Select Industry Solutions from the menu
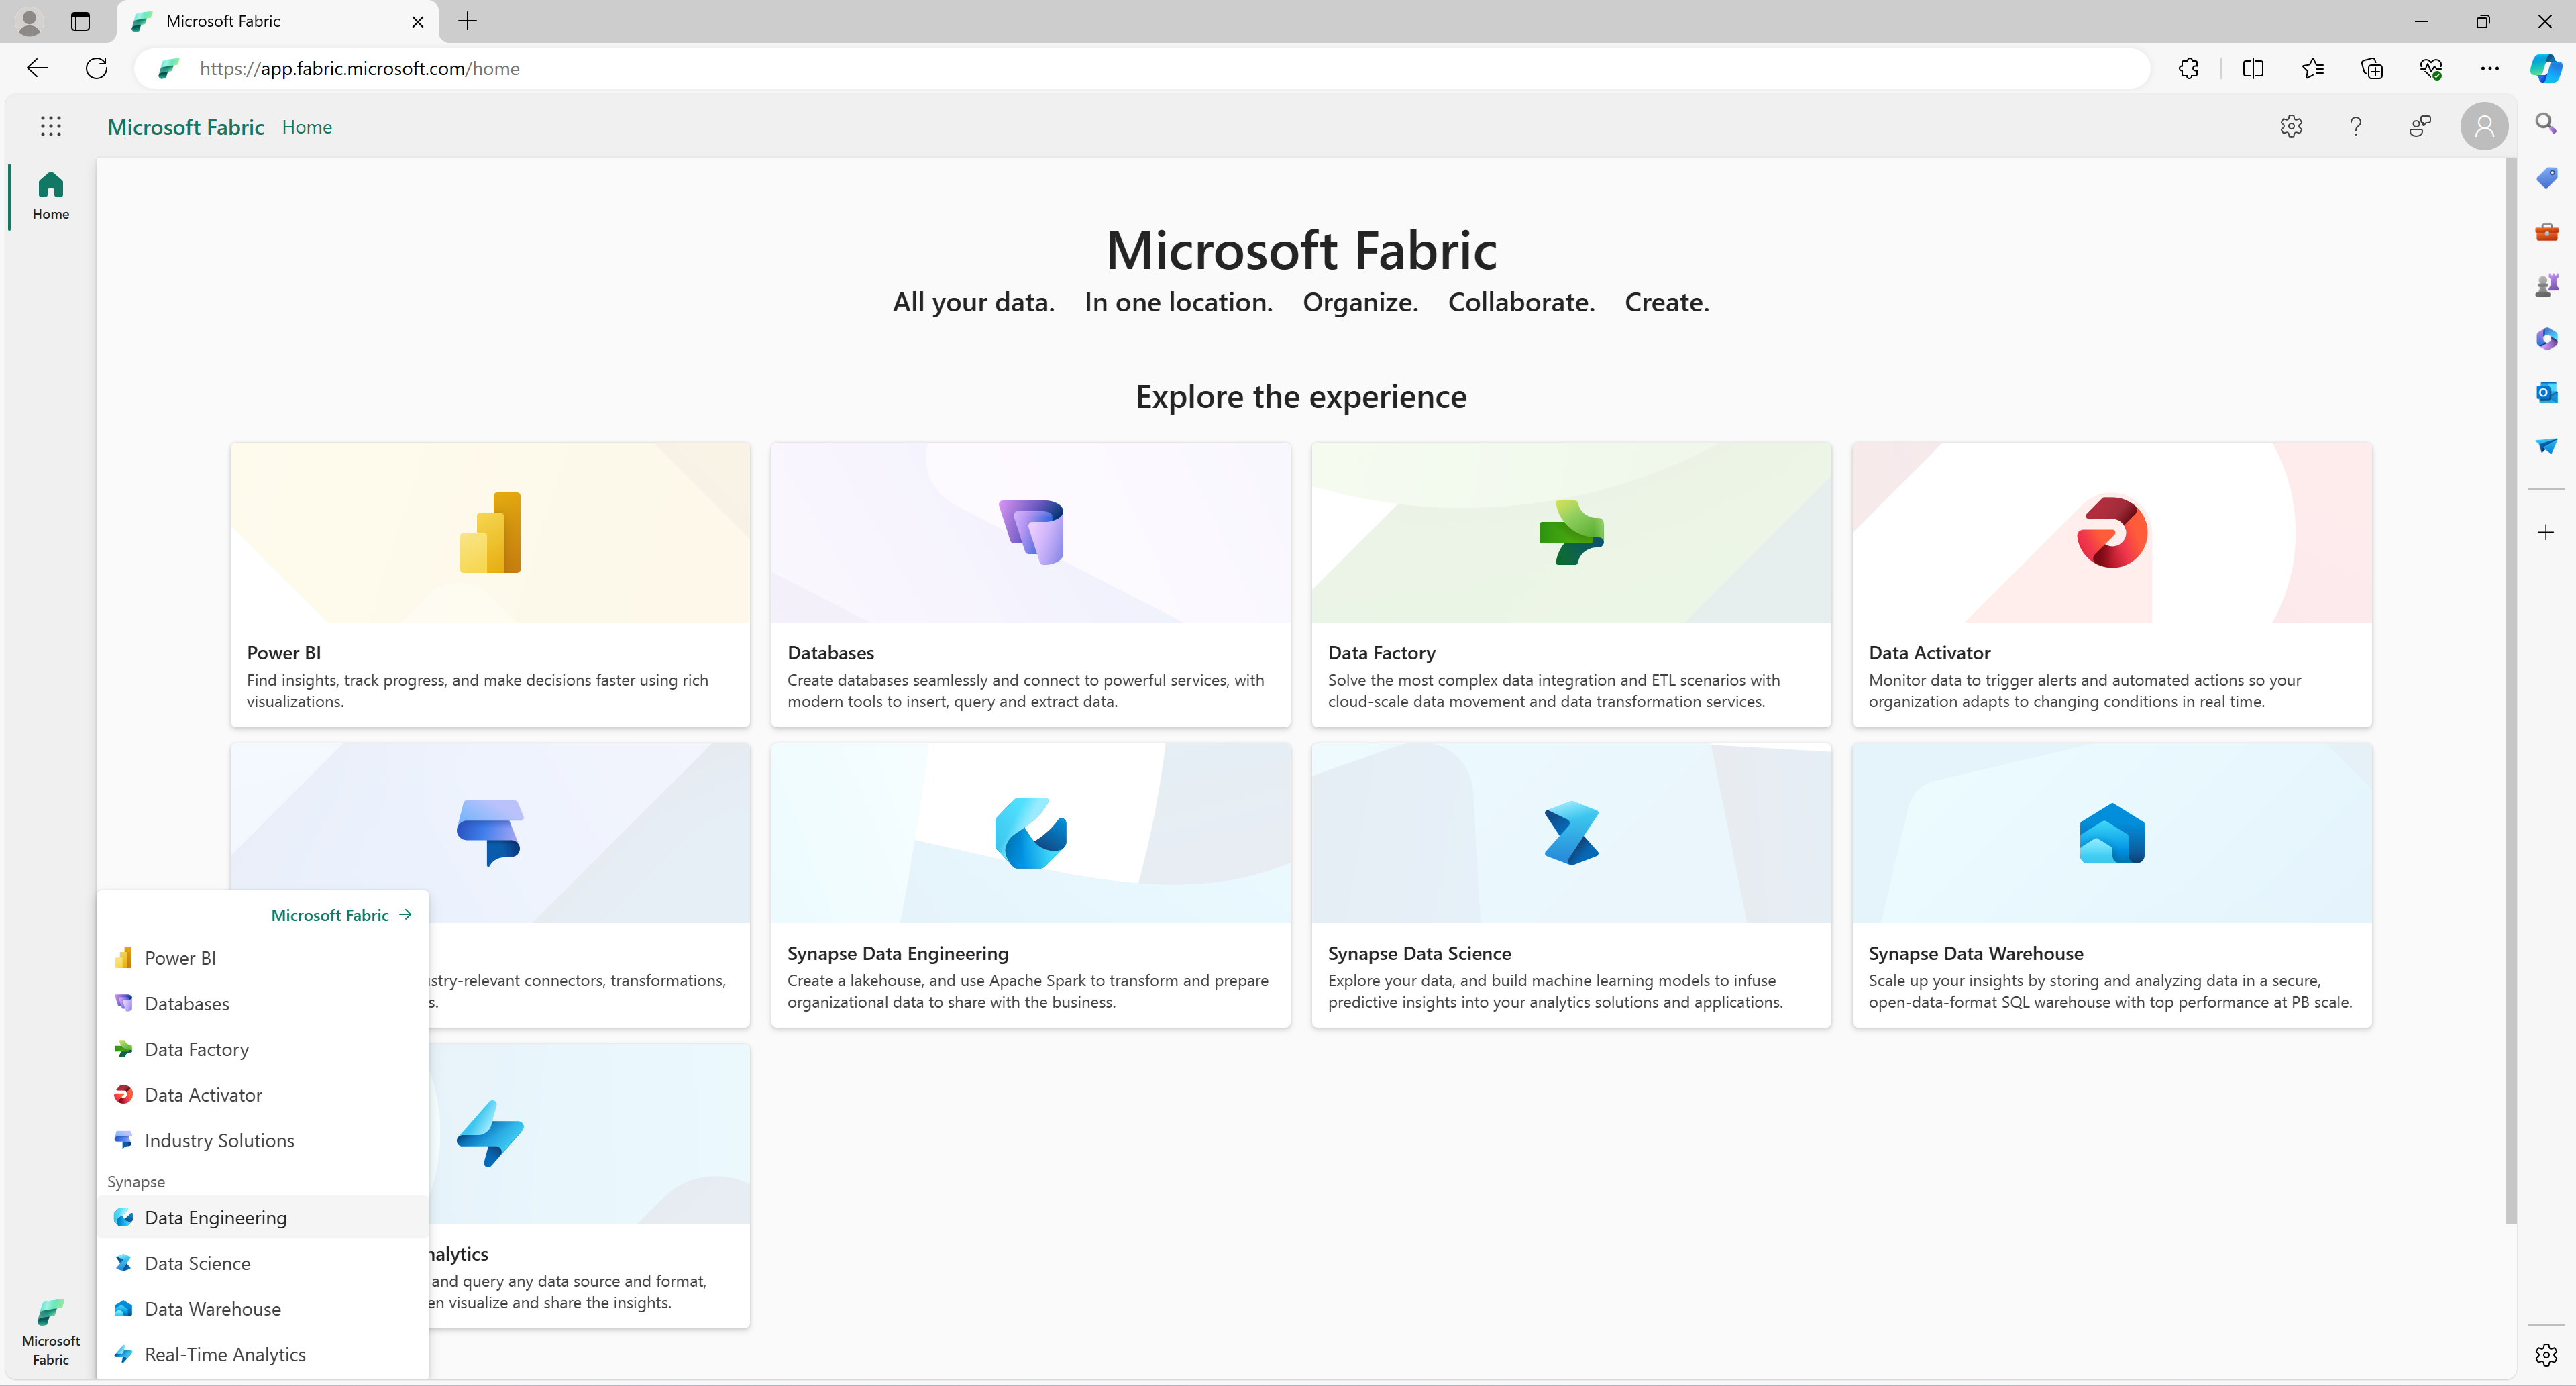Image resolution: width=2576 pixels, height=1386 pixels. point(219,1138)
